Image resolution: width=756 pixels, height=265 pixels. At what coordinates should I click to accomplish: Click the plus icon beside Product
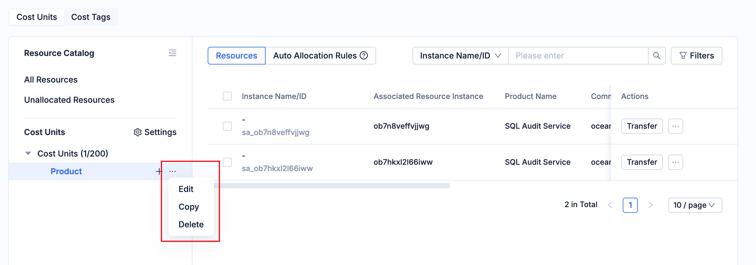click(x=159, y=171)
